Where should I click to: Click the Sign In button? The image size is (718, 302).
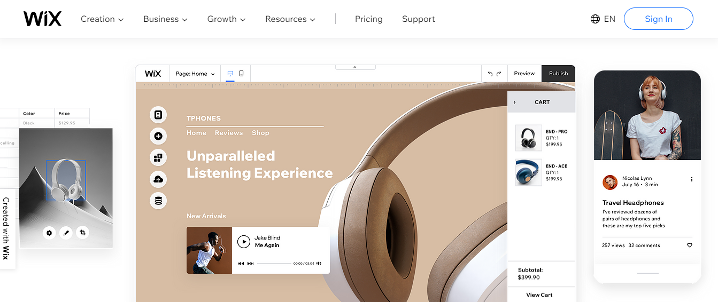point(659,19)
